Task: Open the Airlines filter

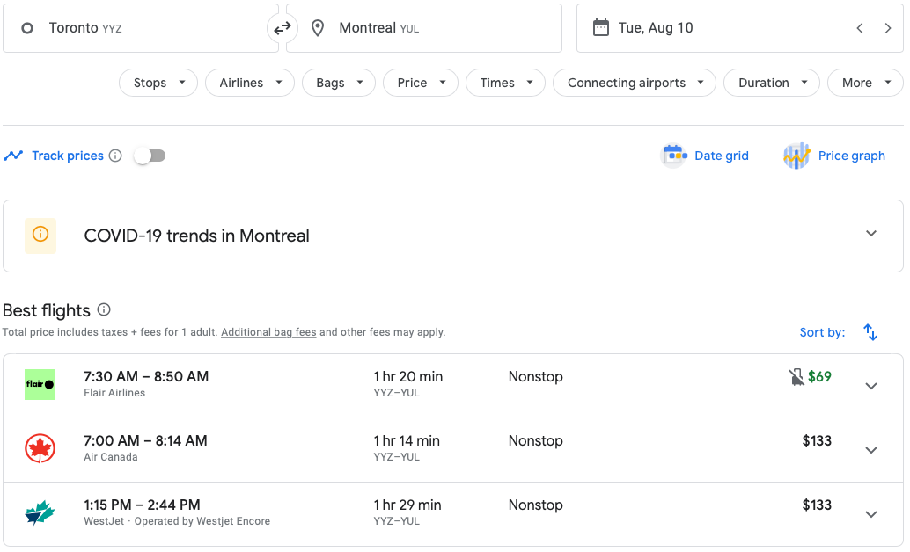Action: (249, 83)
